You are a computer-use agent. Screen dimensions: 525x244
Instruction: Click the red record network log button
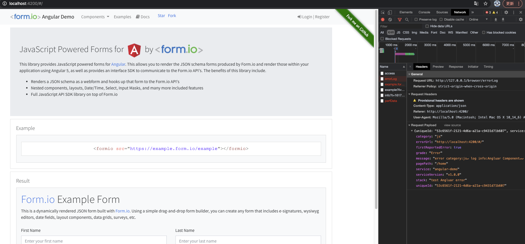click(x=383, y=20)
